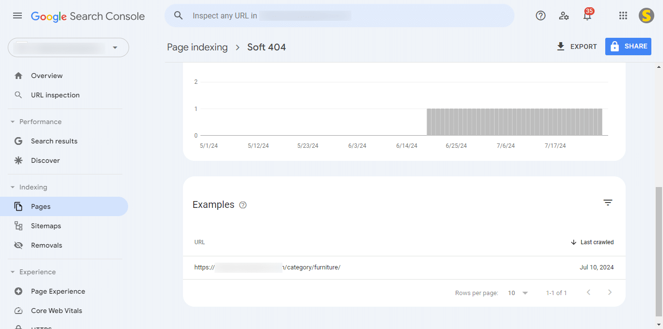
Task: Click the sitemap tree icon beside Sitemaps
Action: click(18, 226)
